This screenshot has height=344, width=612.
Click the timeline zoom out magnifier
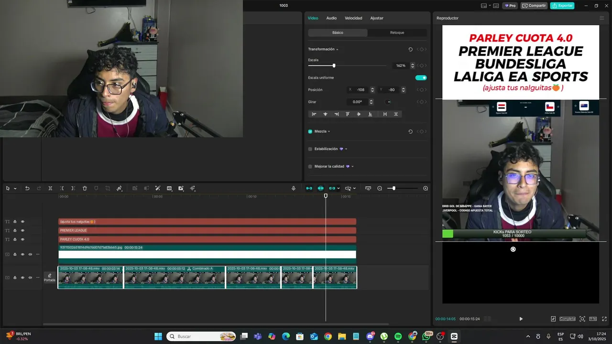(x=380, y=188)
